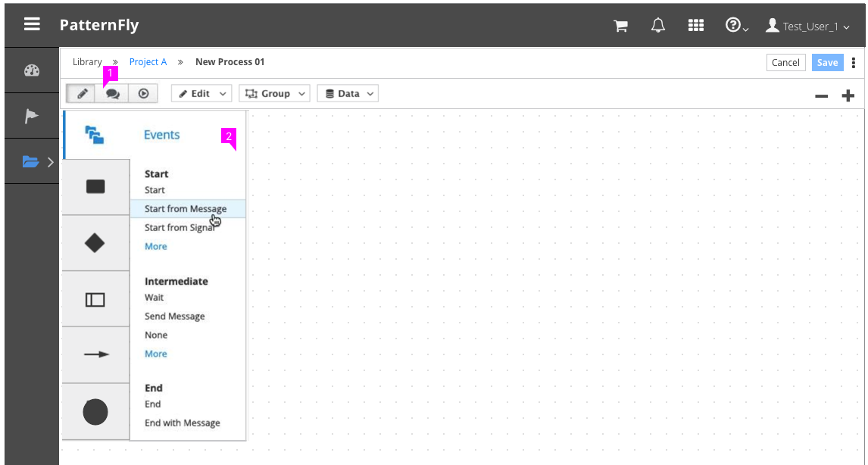Click the Cancel button

click(x=785, y=63)
